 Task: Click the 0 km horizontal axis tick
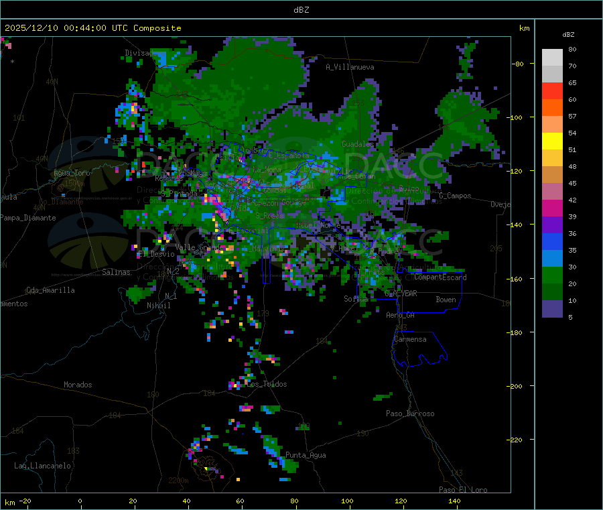pos(80,501)
